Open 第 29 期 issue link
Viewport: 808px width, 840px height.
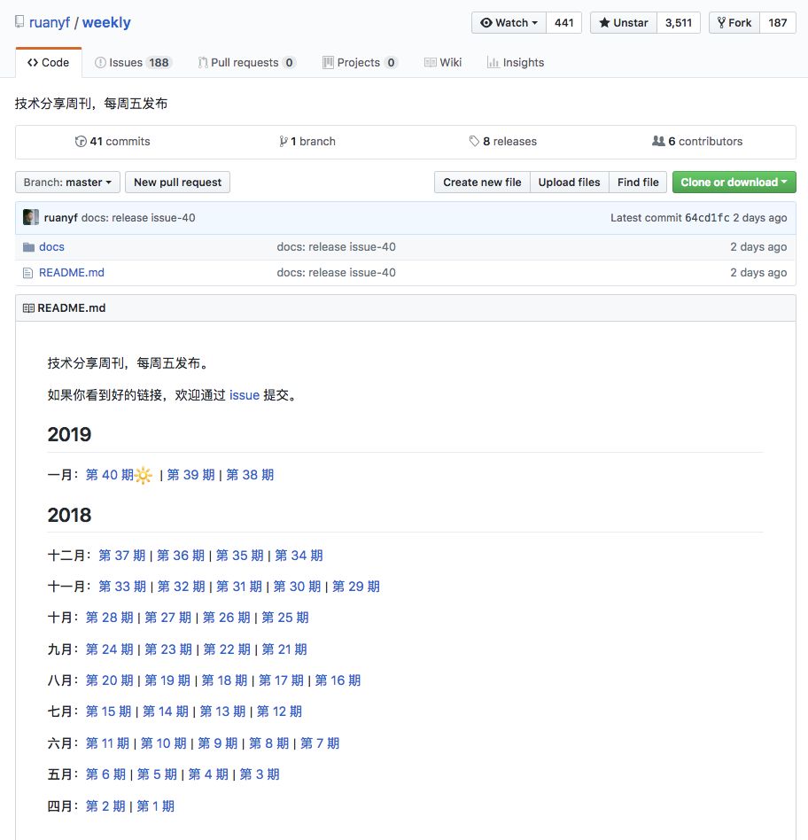pos(356,587)
